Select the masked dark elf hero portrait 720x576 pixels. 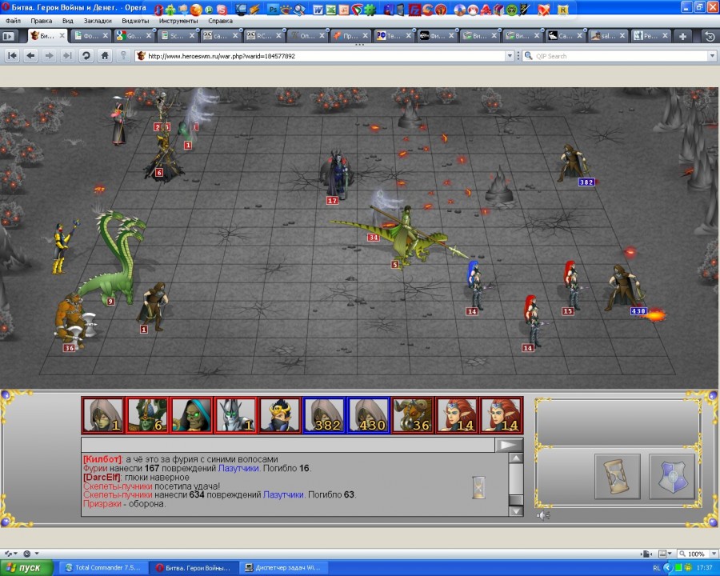point(279,415)
